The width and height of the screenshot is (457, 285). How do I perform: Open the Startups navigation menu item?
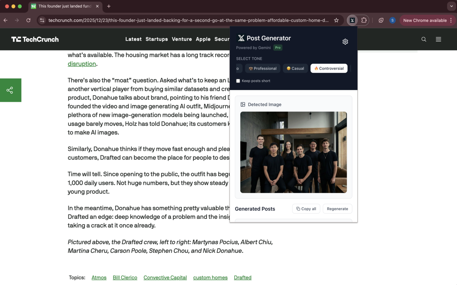tap(156, 39)
